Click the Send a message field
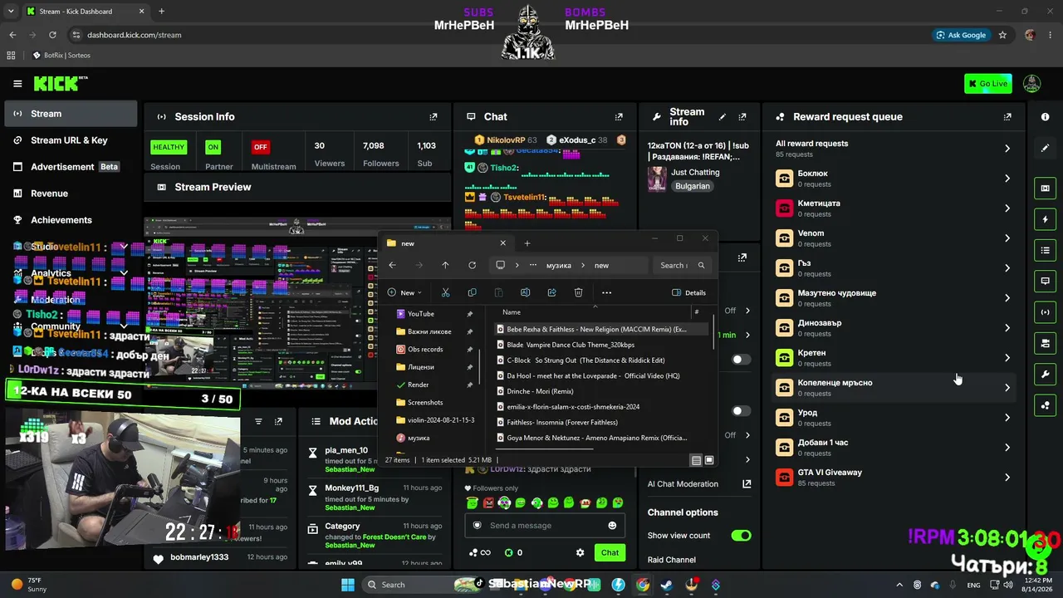Viewport: 1063px width, 598px height. [546, 526]
